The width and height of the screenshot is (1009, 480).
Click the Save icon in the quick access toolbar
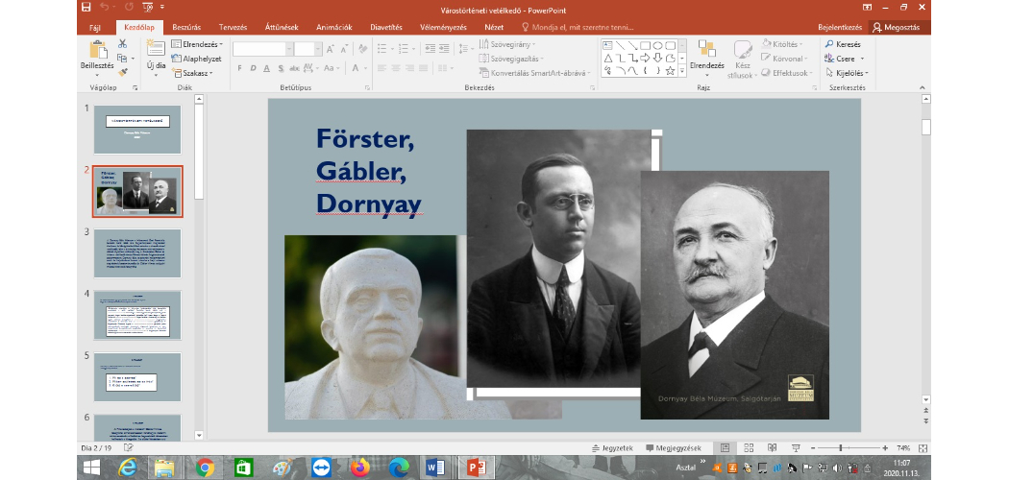coord(86,8)
